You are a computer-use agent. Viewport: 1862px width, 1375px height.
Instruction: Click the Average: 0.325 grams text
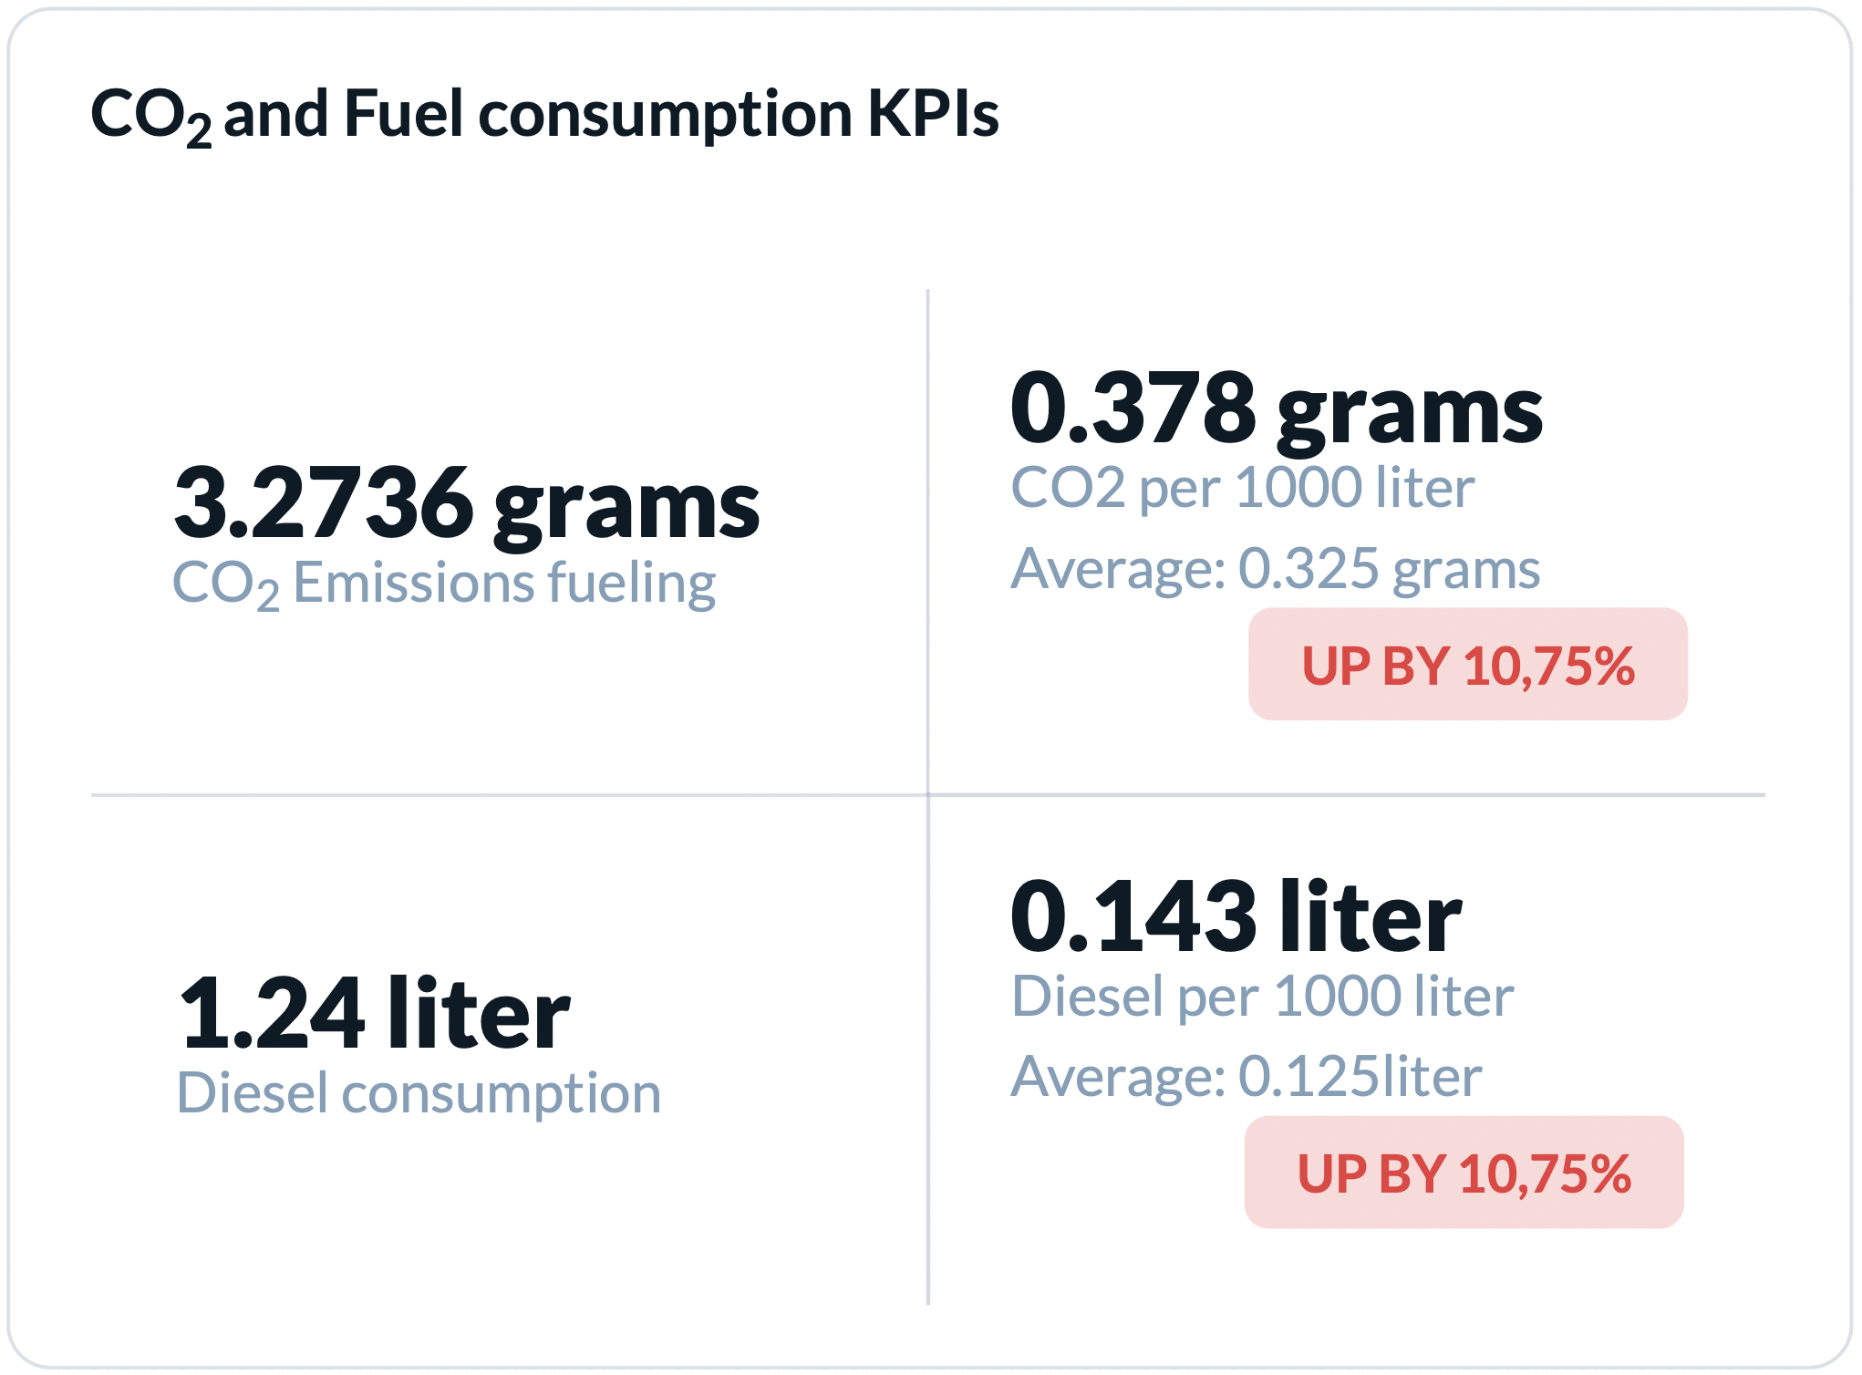[x=1276, y=570]
